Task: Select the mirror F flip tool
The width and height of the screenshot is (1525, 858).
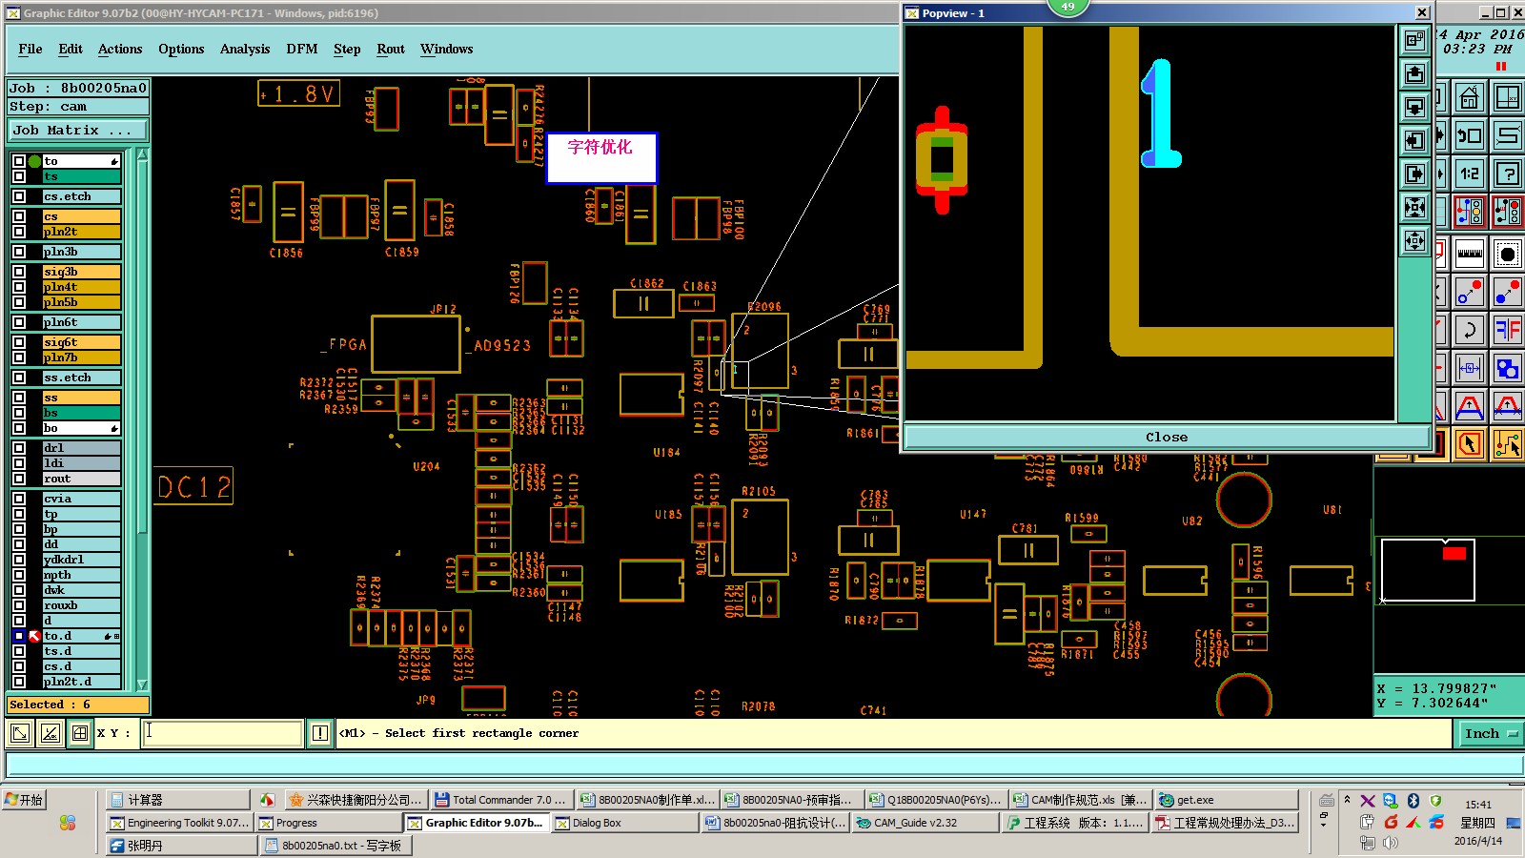Action: pyautogui.click(x=1508, y=330)
